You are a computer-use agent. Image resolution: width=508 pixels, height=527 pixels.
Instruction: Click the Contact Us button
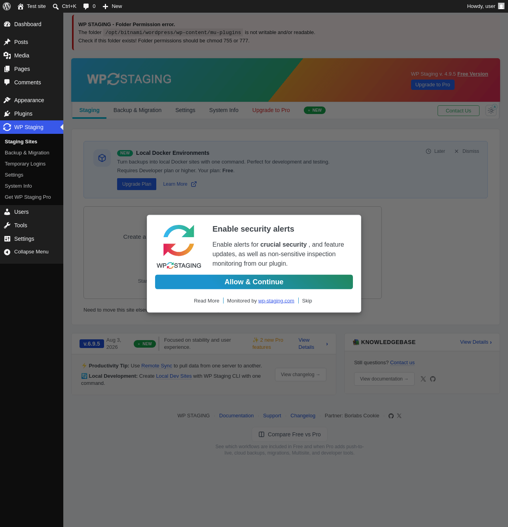[x=459, y=111]
